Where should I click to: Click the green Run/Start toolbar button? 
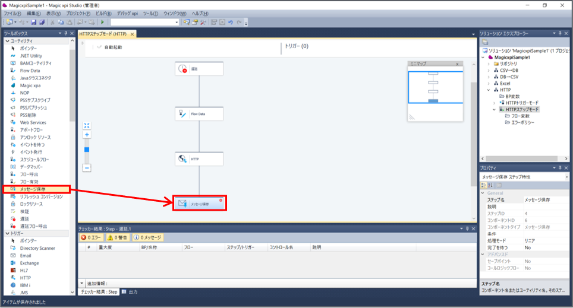[x=102, y=22]
